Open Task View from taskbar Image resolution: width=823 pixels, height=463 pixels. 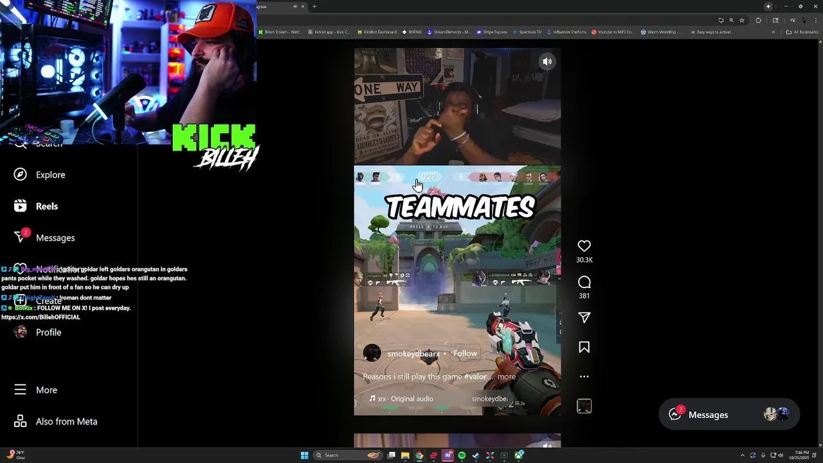point(392,455)
